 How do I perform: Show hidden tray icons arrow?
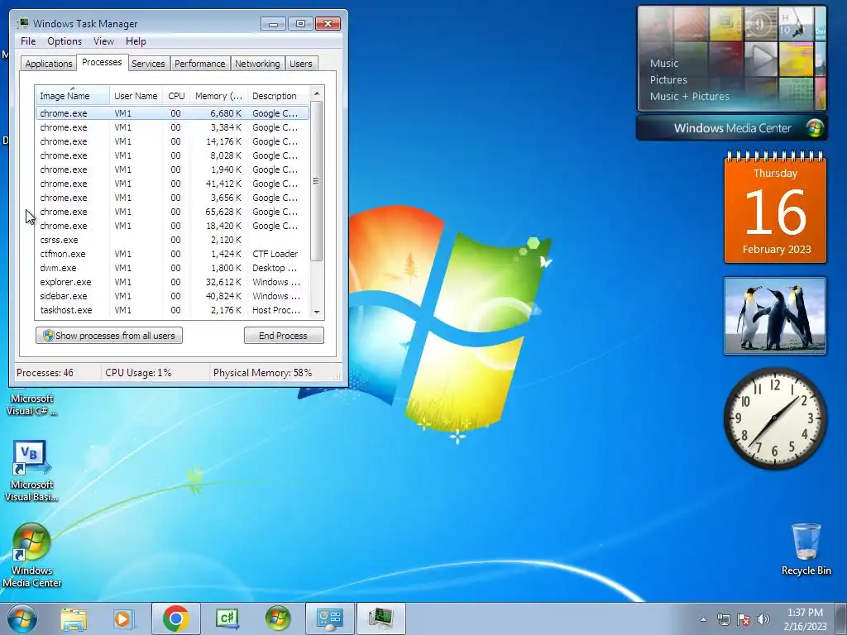pyautogui.click(x=703, y=619)
